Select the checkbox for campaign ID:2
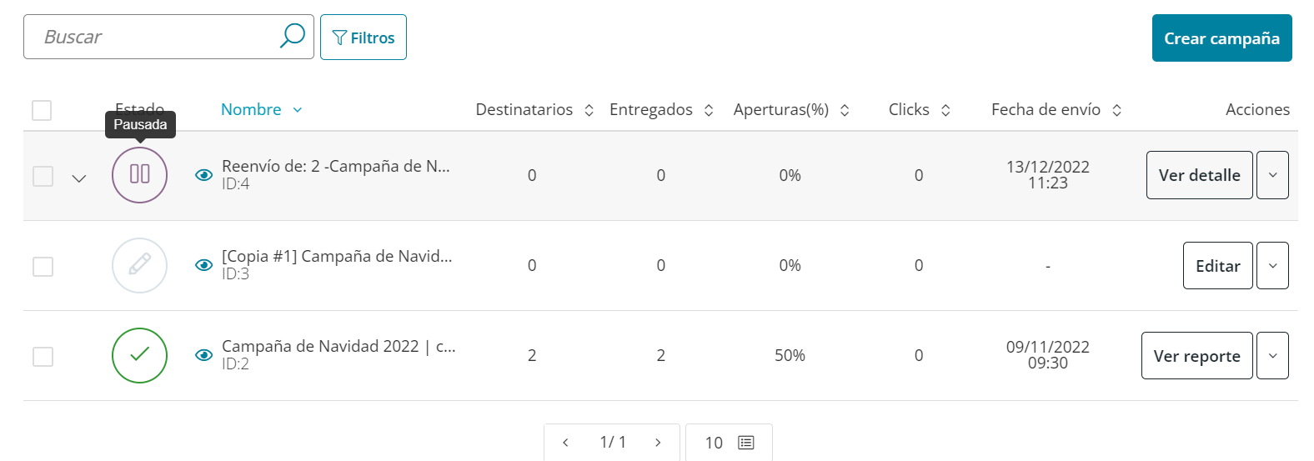The image size is (1314, 461). coord(43,356)
